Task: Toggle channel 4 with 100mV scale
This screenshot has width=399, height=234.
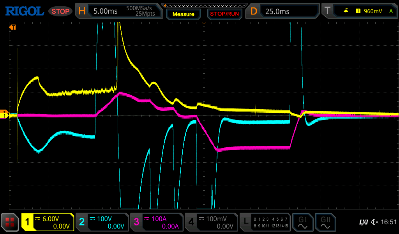Action: coord(211,222)
